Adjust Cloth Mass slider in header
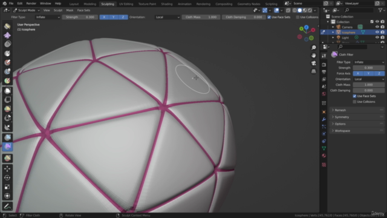Viewport: 387px width, 218px height. pos(201,17)
